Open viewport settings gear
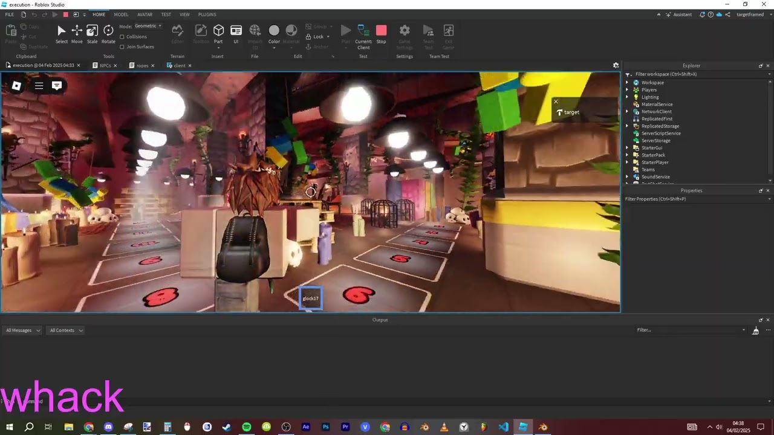Screen dimensions: 774x435 pyautogui.click(x=616, y=65)
